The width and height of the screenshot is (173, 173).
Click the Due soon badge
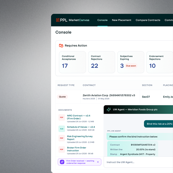coord(131,66)
